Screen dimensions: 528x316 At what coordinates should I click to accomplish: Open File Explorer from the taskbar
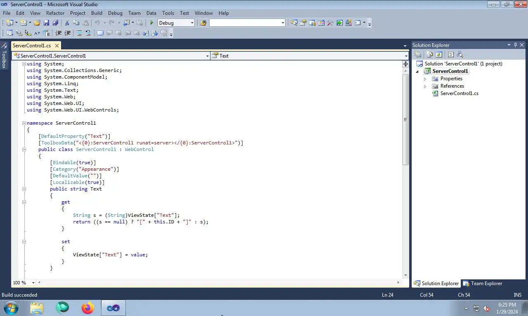36,308
